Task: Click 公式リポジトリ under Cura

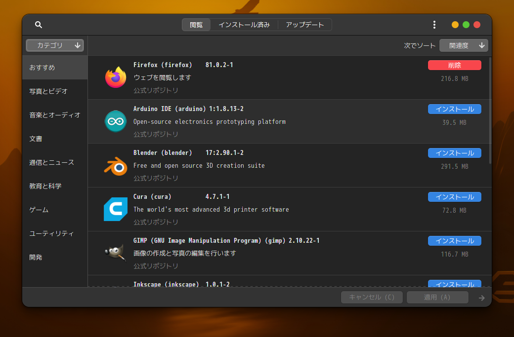Action: [156, 222]
